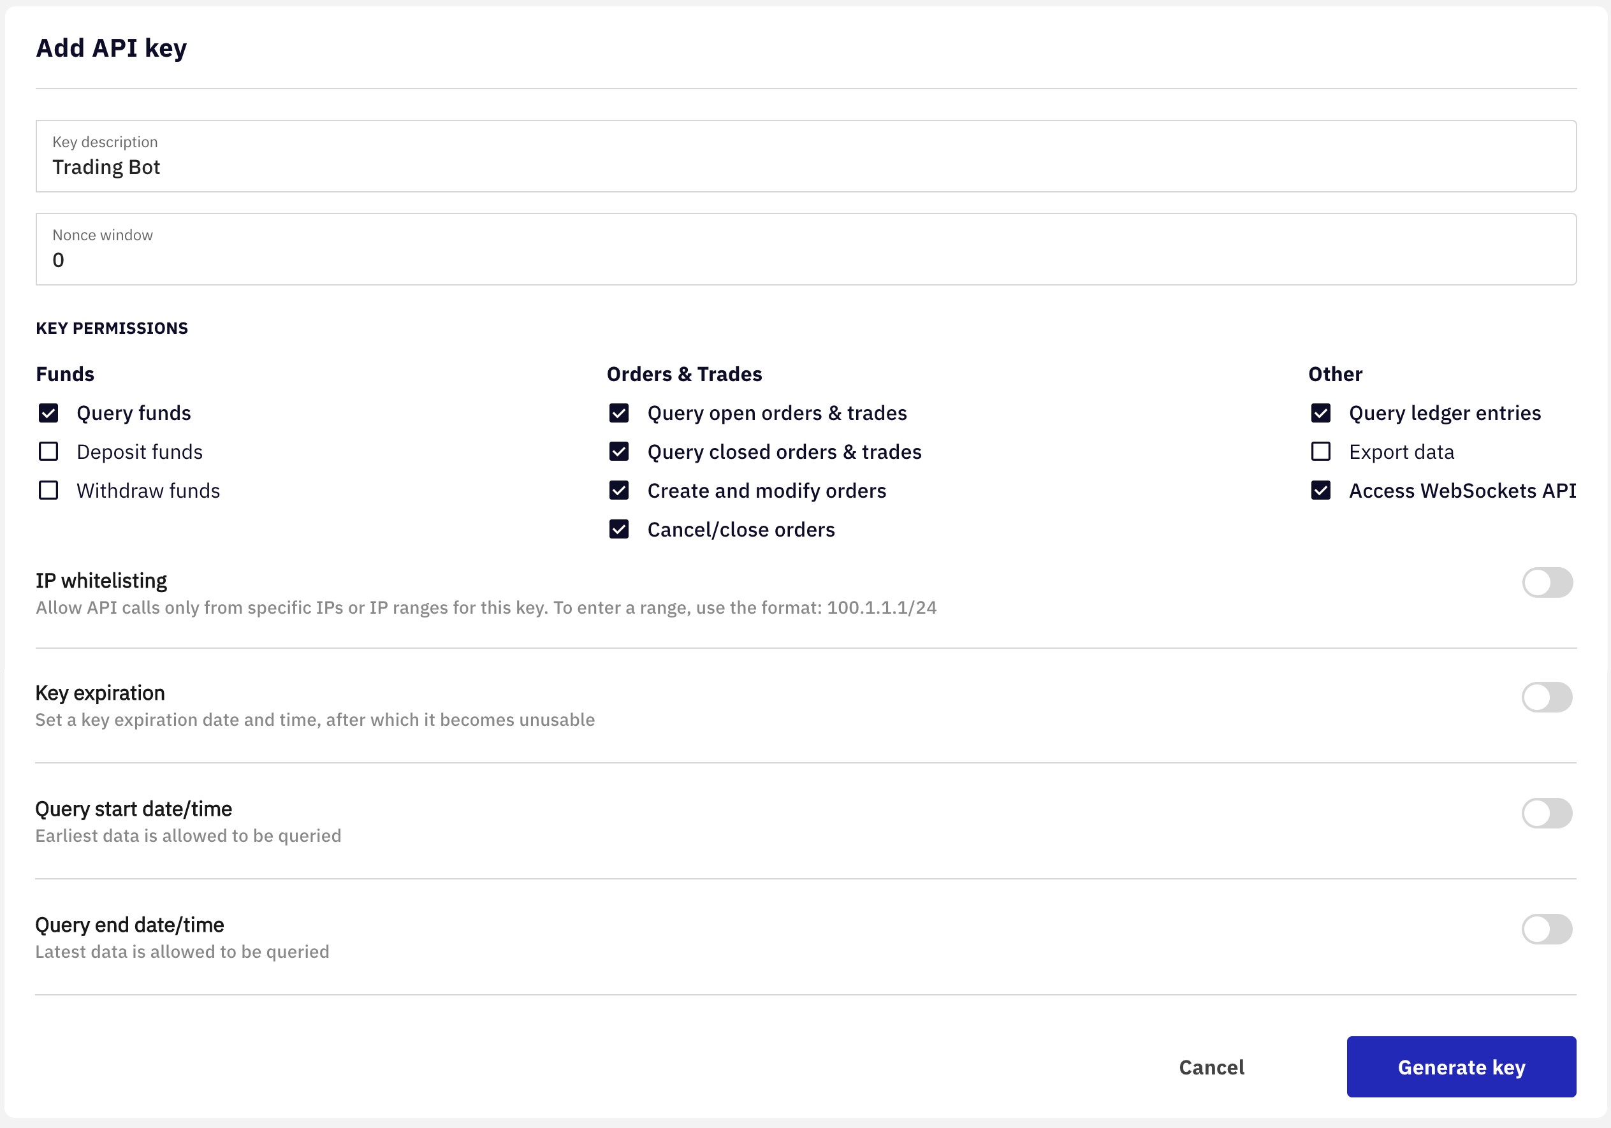Click the Query ledger entries icon
Viewport: 1611px width, 1128px height.
[x=1322, y=412]
